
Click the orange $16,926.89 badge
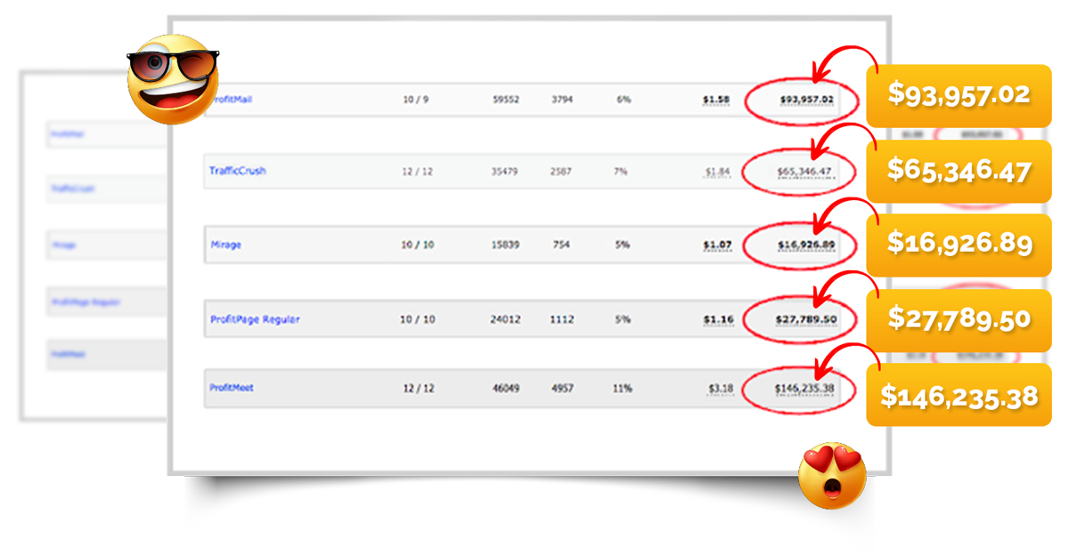[959, 244]
